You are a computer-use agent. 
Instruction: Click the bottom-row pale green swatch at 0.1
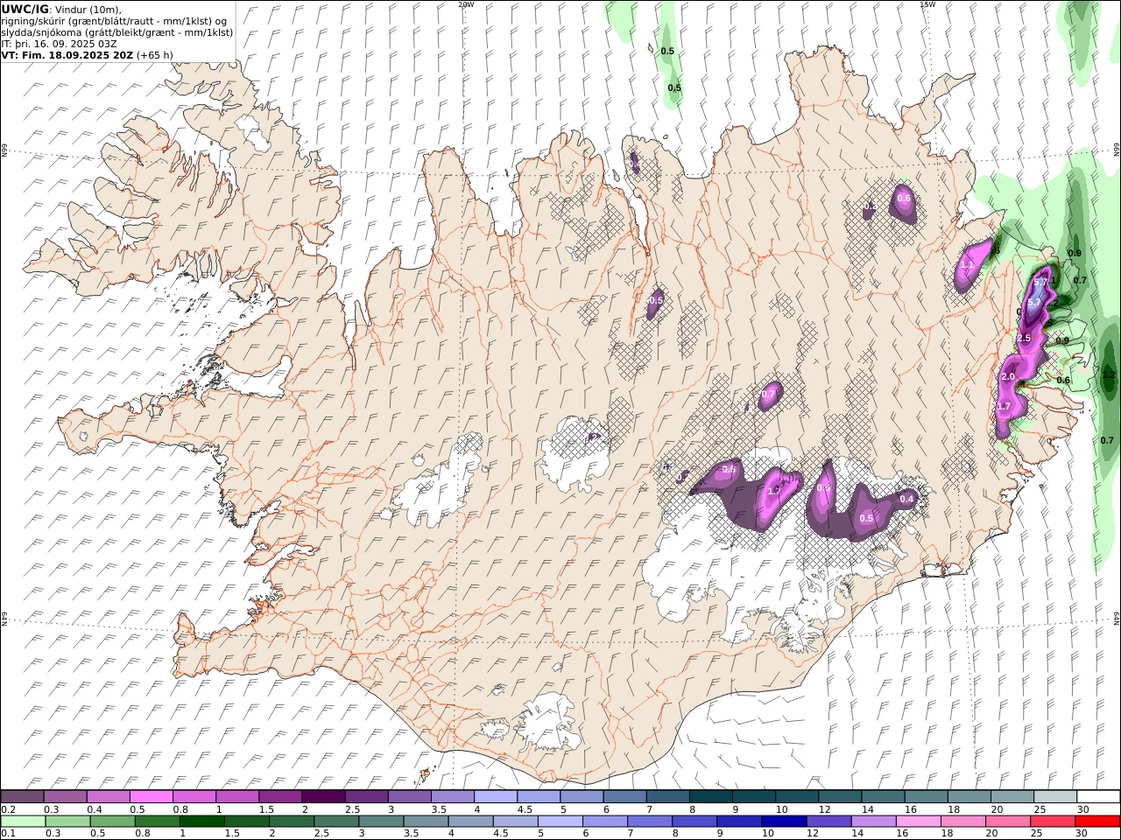pyautogui.click(x=23, y=822)
